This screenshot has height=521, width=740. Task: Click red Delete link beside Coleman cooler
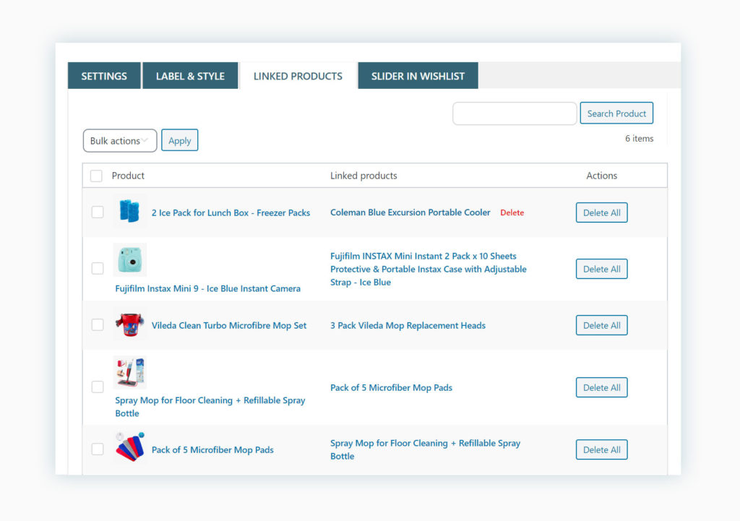[512, 212]
